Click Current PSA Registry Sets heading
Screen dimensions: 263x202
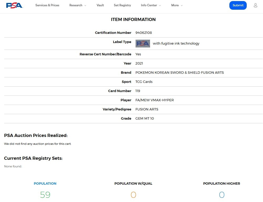33,158
